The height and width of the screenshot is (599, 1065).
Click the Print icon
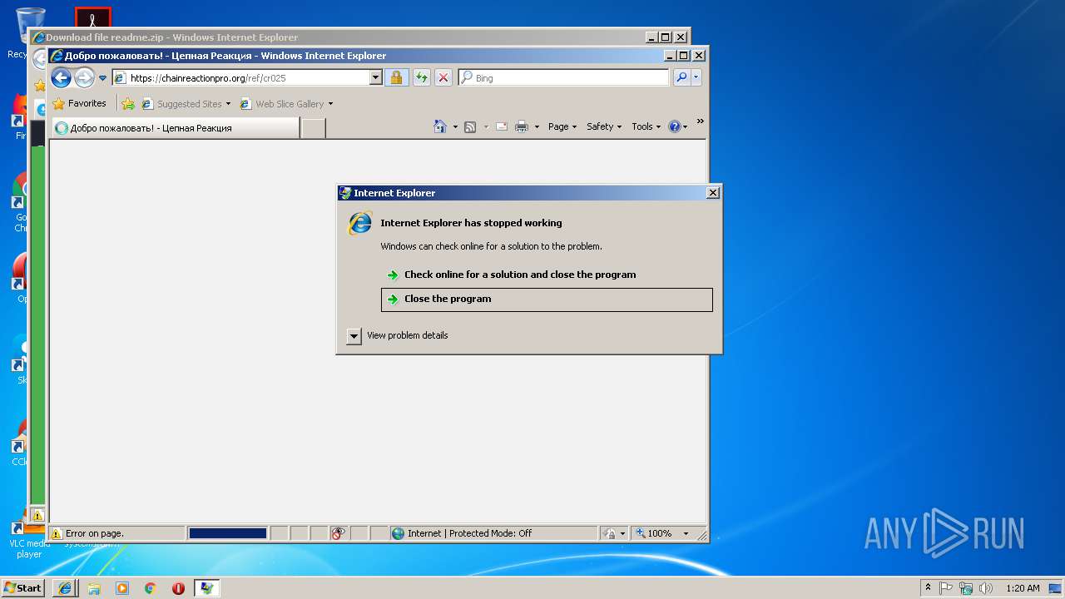click(522, 126)
